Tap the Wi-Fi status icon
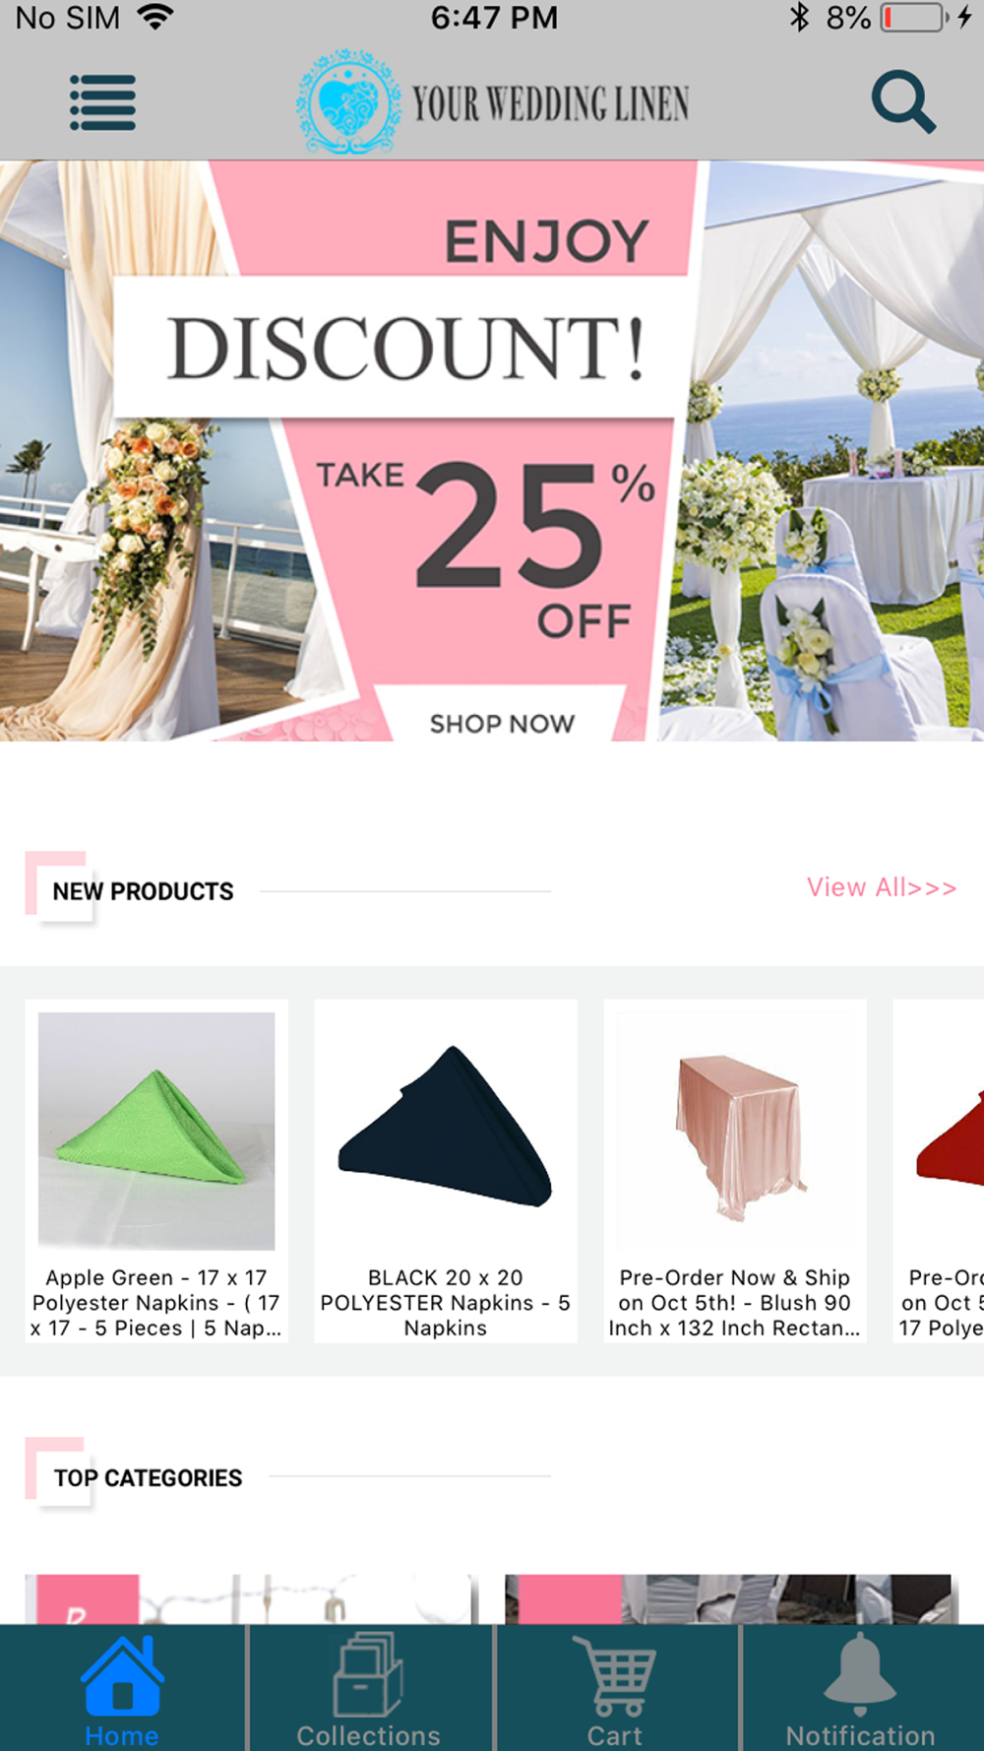This screenshot has width=984, height=1751. [155, 17]
